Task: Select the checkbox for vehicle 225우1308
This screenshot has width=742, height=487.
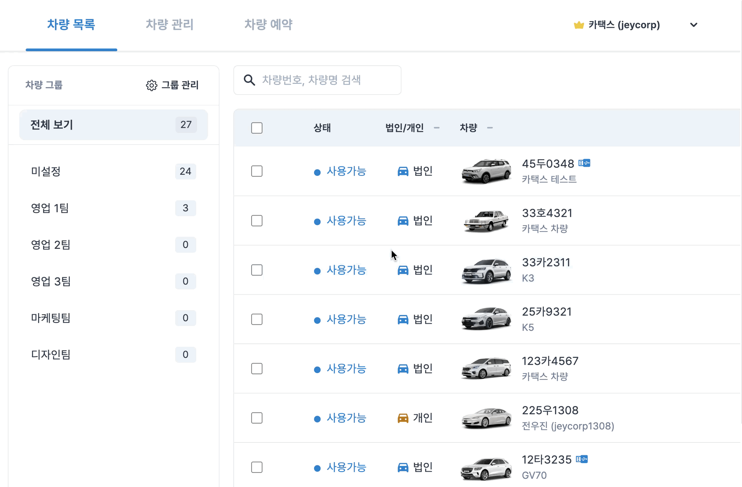Action: point(257,418)
